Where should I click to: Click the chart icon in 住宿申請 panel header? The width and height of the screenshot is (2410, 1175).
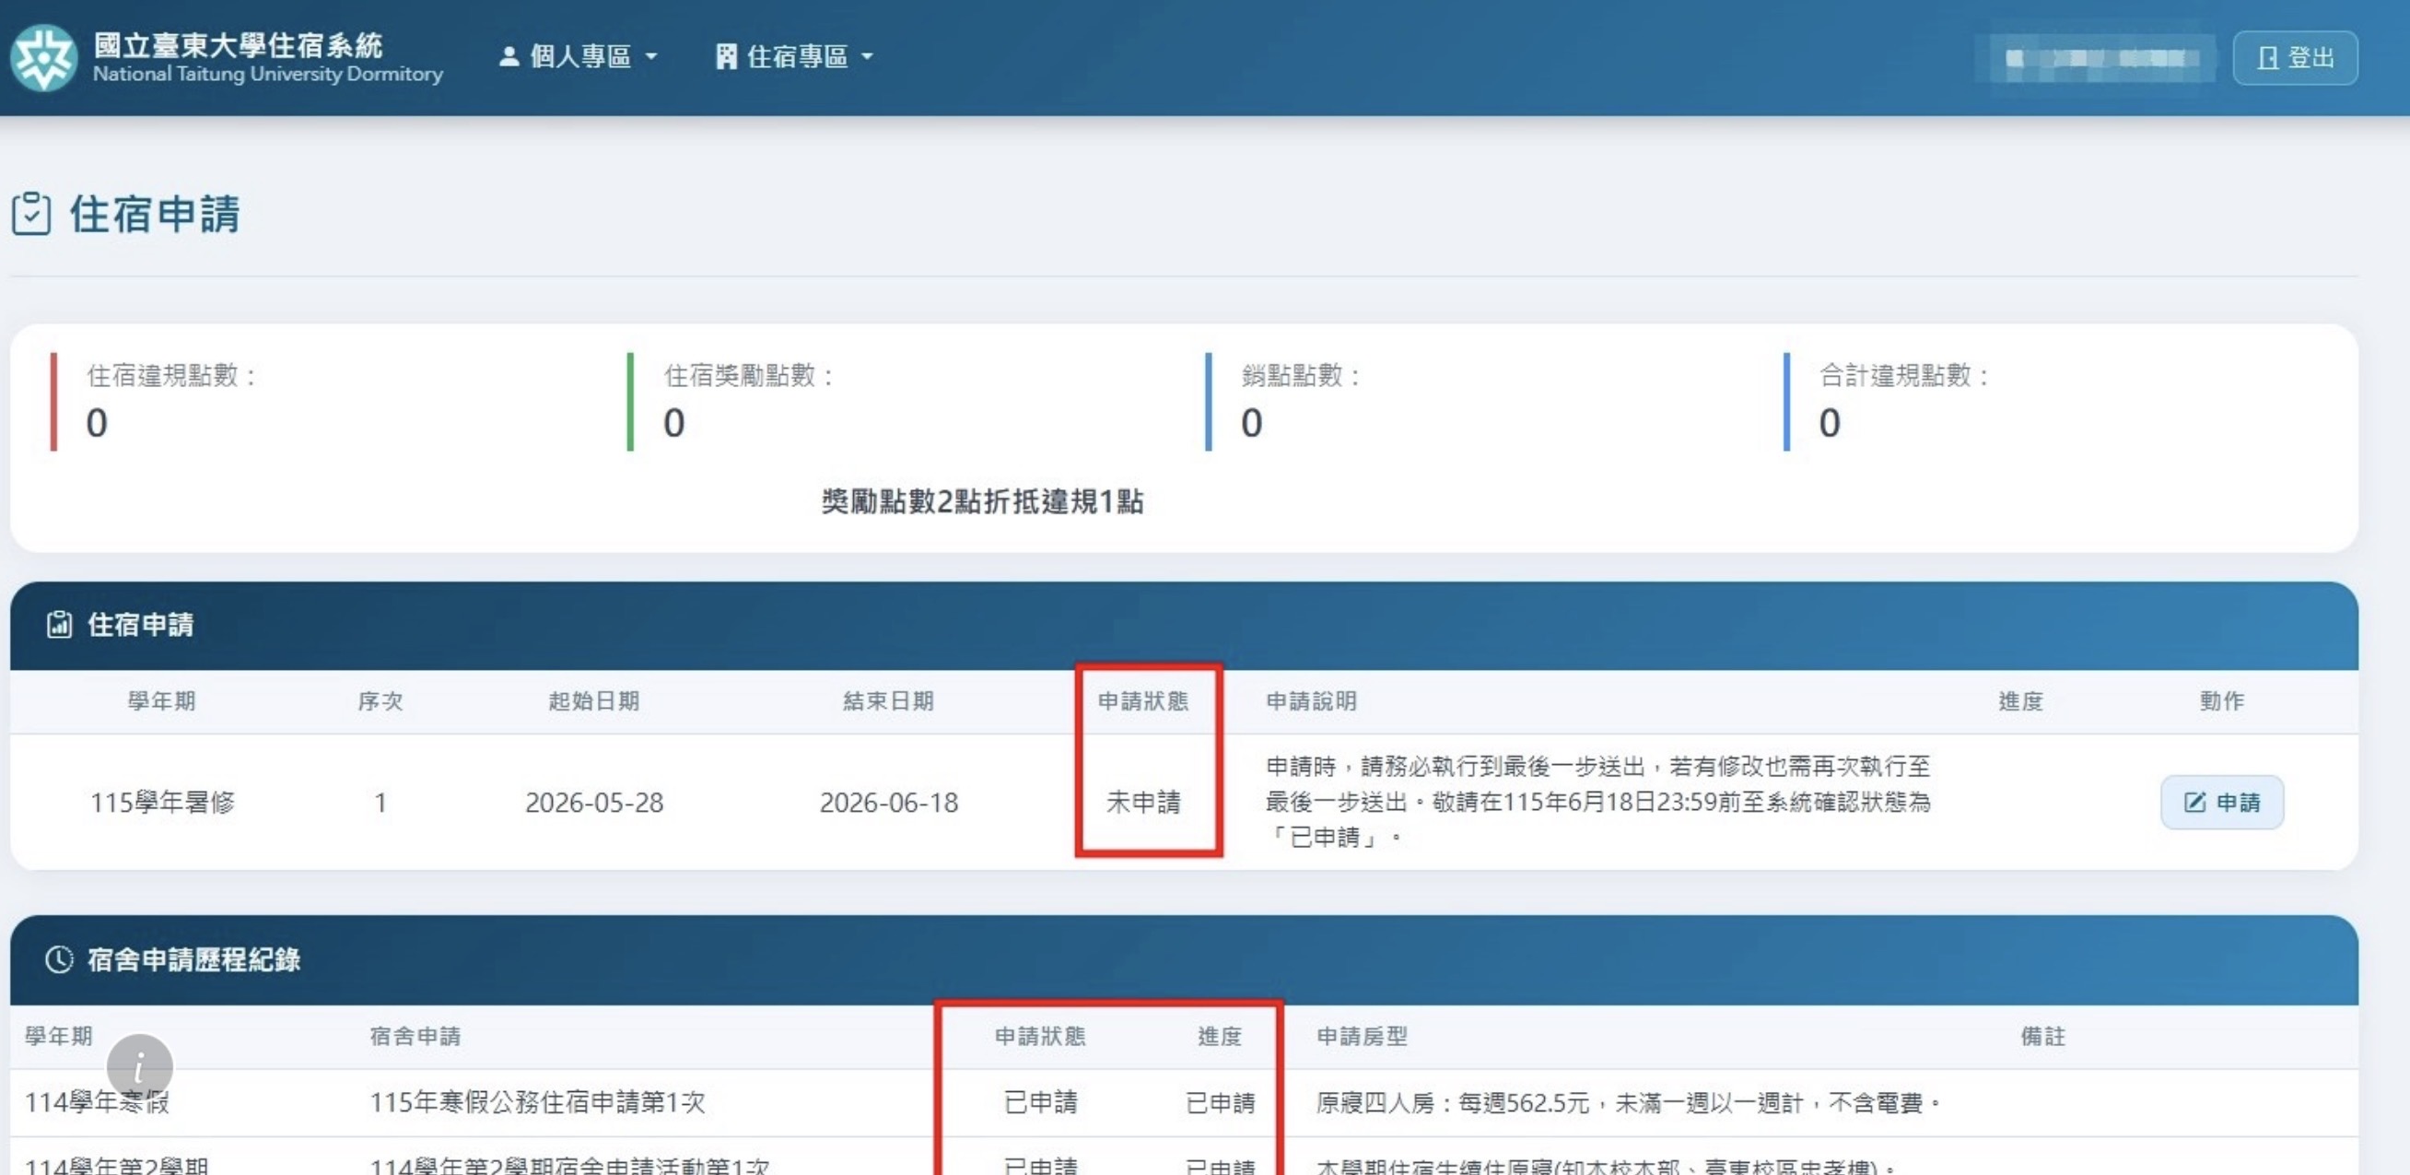(x=59, y=624)
